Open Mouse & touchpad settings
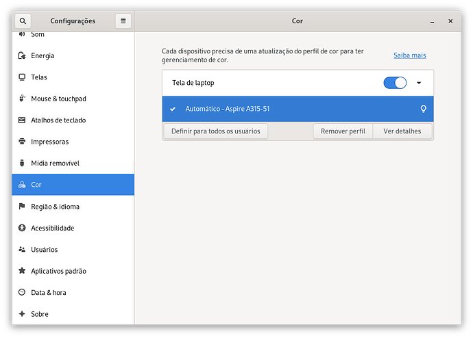473x338 pixels. [x=73, y=99]
